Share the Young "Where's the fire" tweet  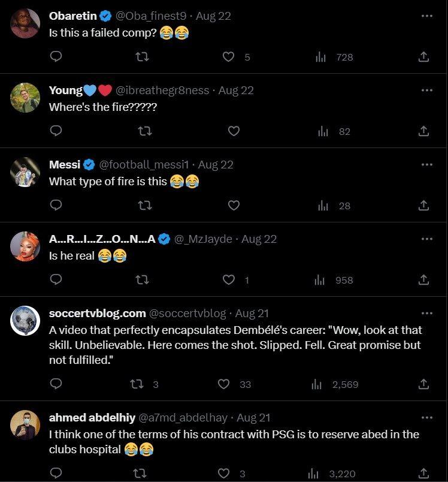tap(423, 131)
